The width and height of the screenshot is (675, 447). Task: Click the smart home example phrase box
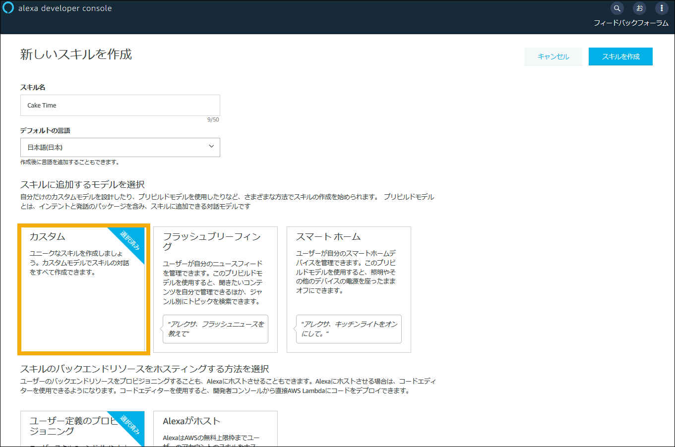(349, 329)
